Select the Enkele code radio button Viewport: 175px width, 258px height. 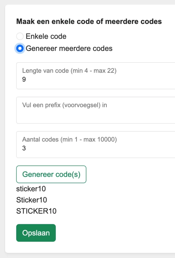20,36
